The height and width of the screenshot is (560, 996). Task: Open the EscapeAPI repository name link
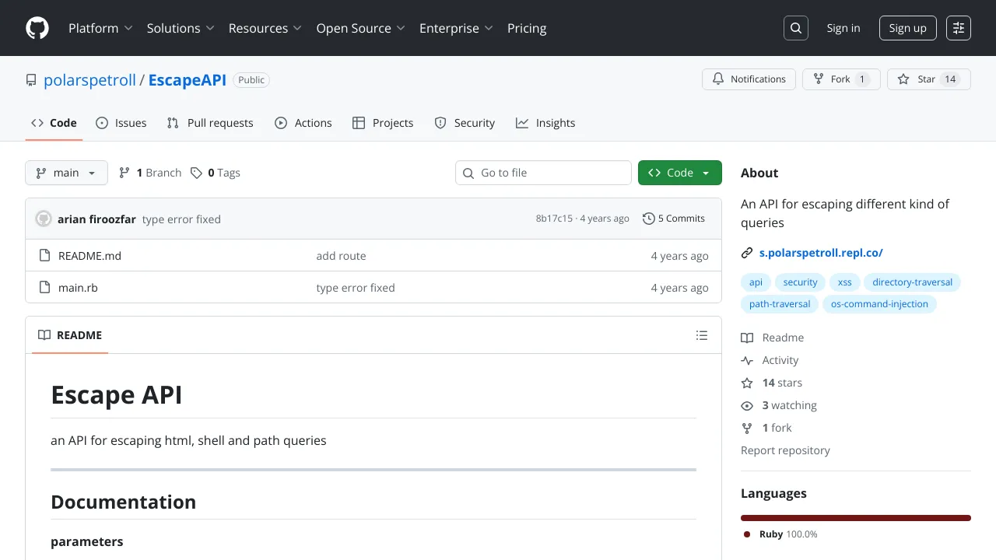pos(187,80)
